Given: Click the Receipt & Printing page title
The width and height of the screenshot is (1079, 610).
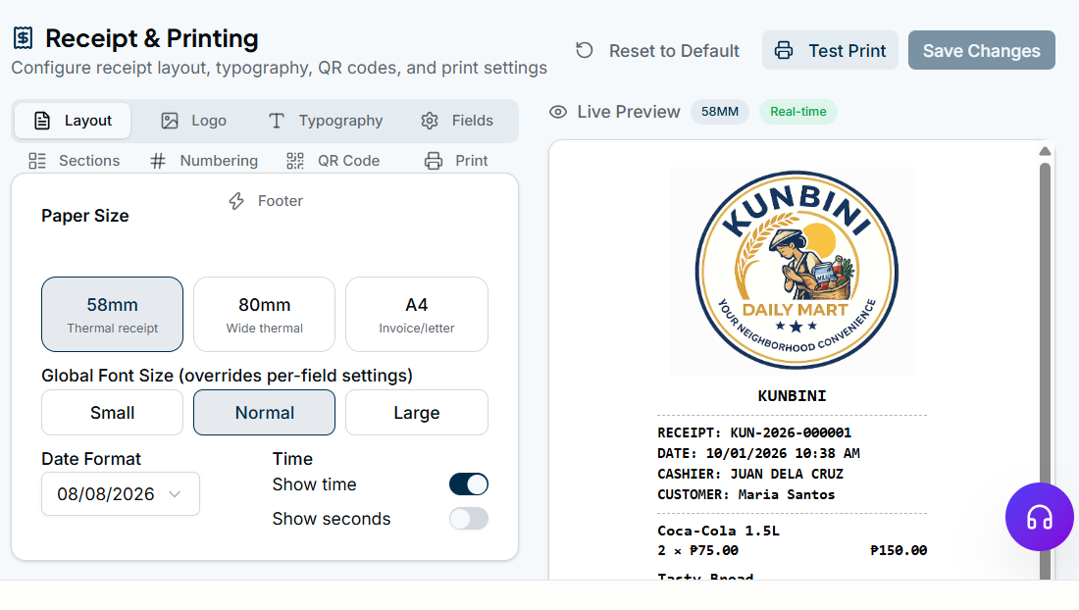Looking at the screenshot, I should click(x=151, y=38).
